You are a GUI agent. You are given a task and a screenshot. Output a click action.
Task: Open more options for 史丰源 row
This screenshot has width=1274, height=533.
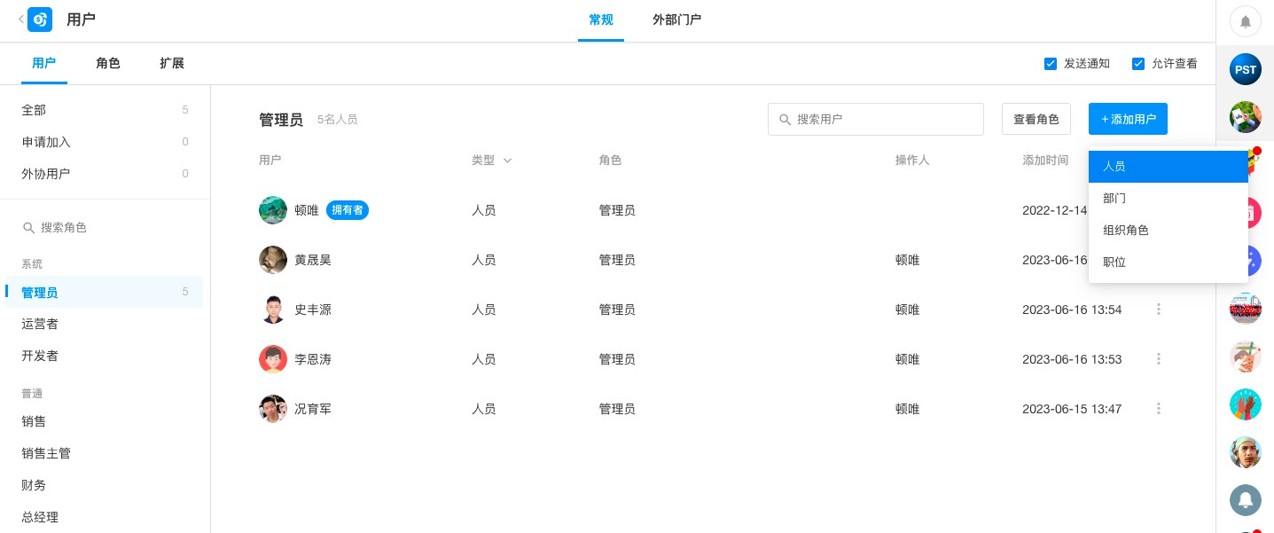pos(1158,310)
